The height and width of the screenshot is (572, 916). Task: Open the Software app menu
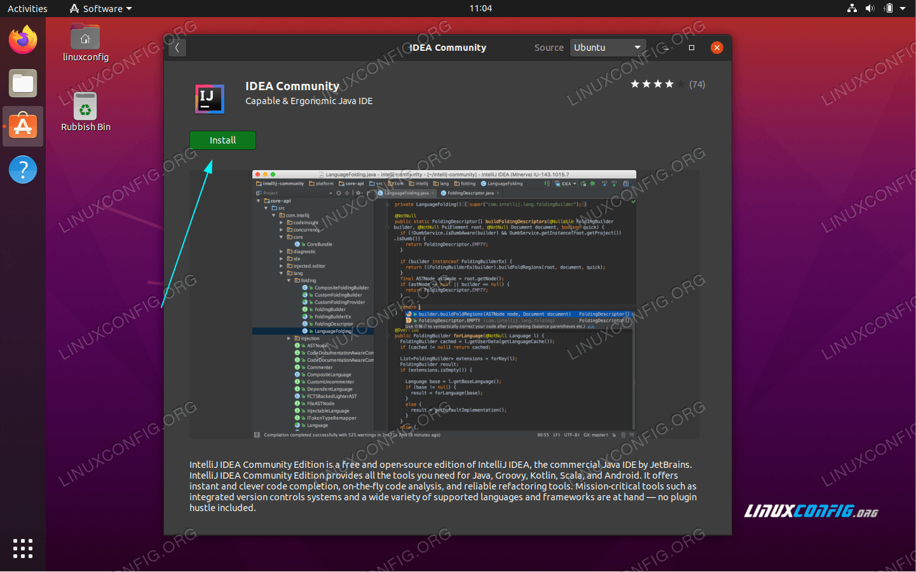(100, 8)
